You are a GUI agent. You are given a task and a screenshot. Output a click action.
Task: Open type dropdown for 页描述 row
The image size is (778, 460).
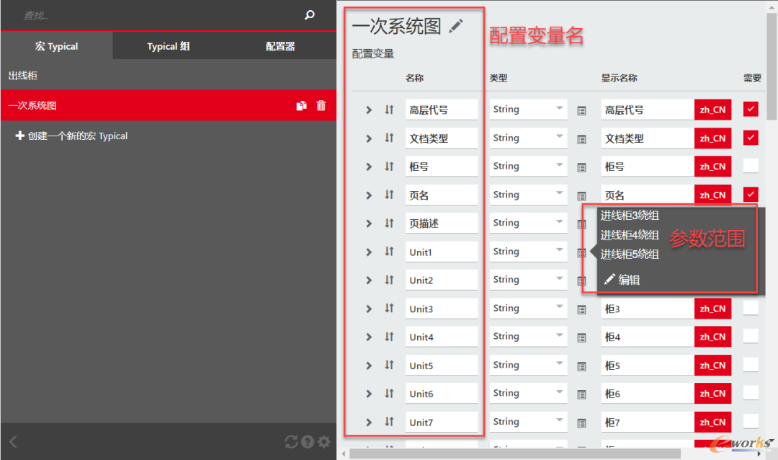click(528, 223)
